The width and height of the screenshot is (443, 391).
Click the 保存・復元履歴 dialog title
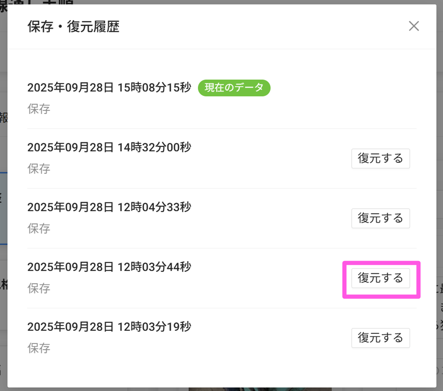click(73, 27)
